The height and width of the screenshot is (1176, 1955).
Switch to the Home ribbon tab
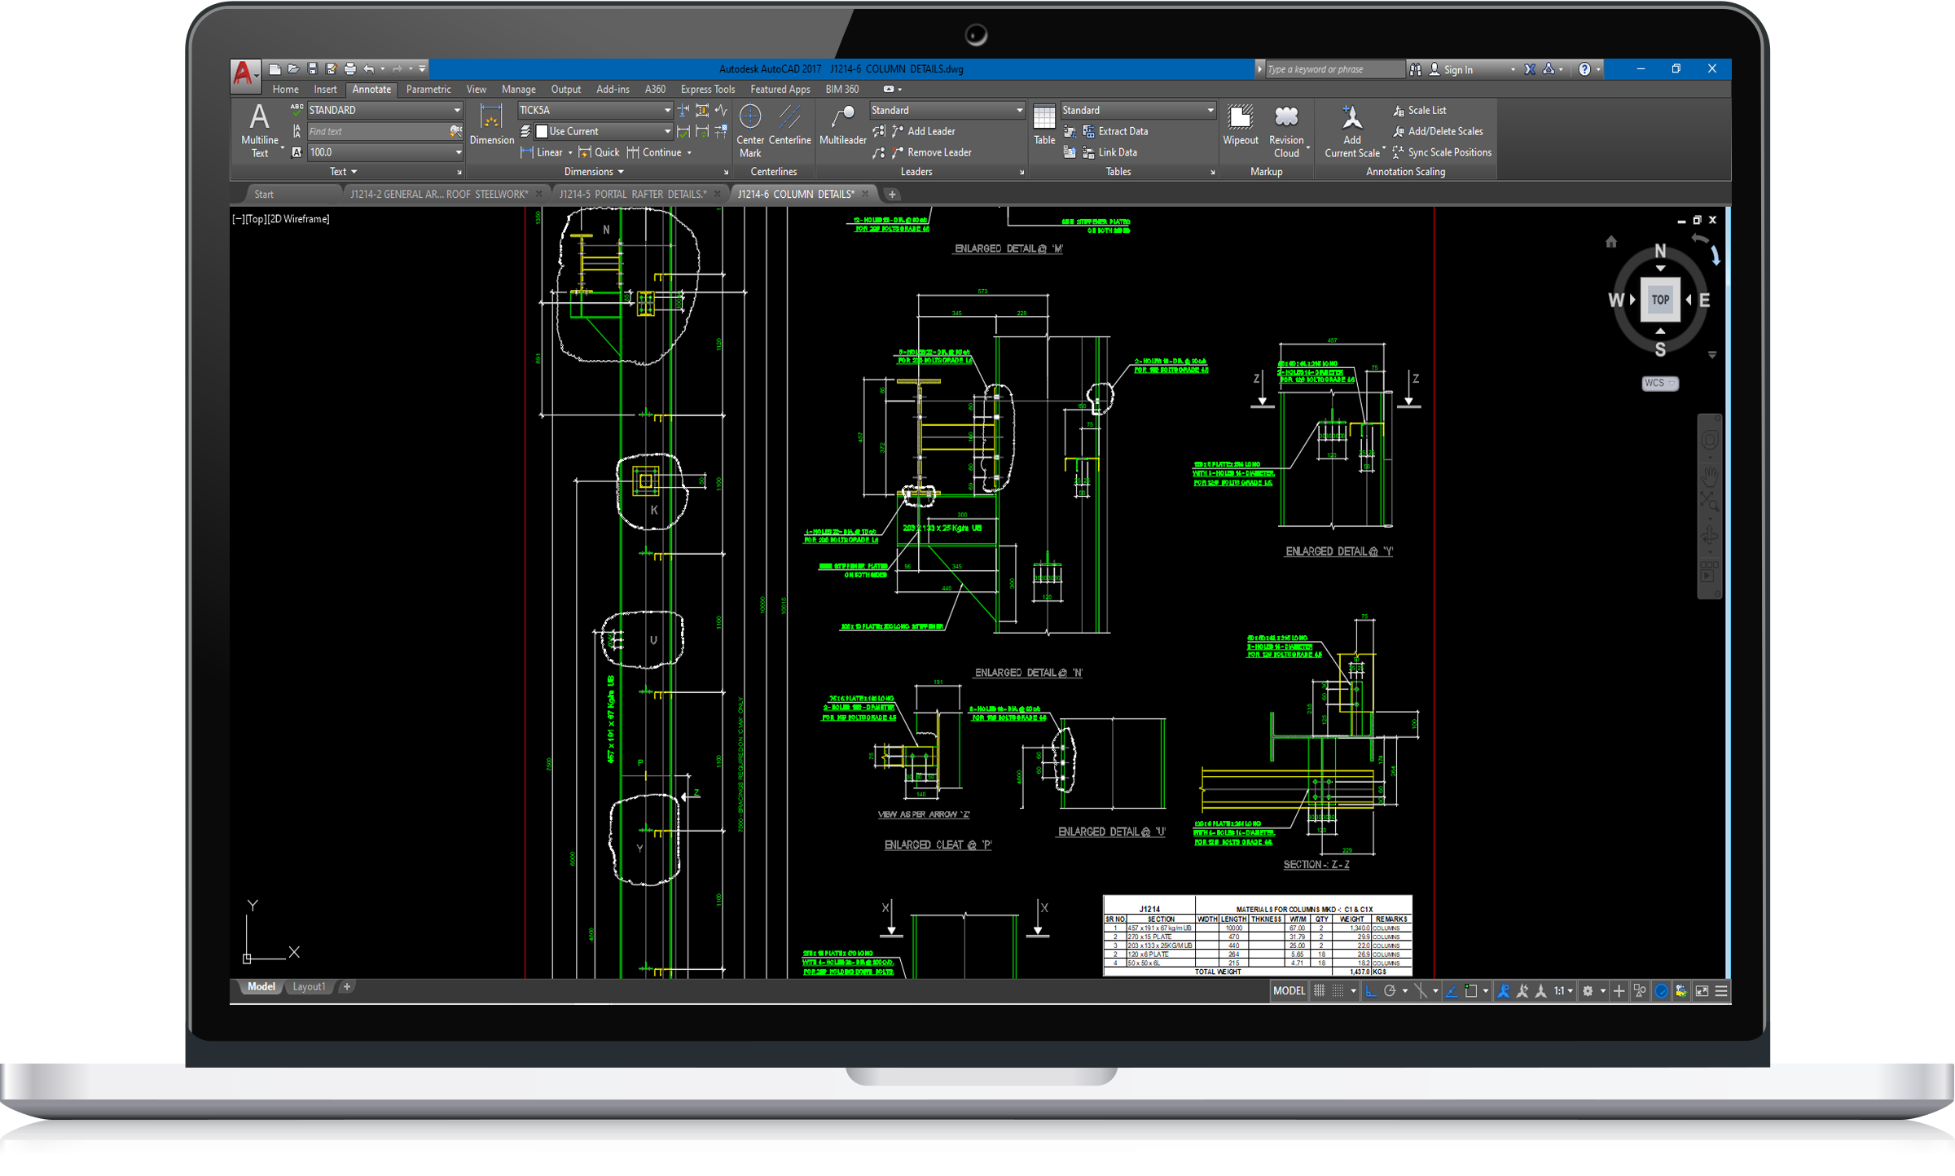tap(285, 90)
